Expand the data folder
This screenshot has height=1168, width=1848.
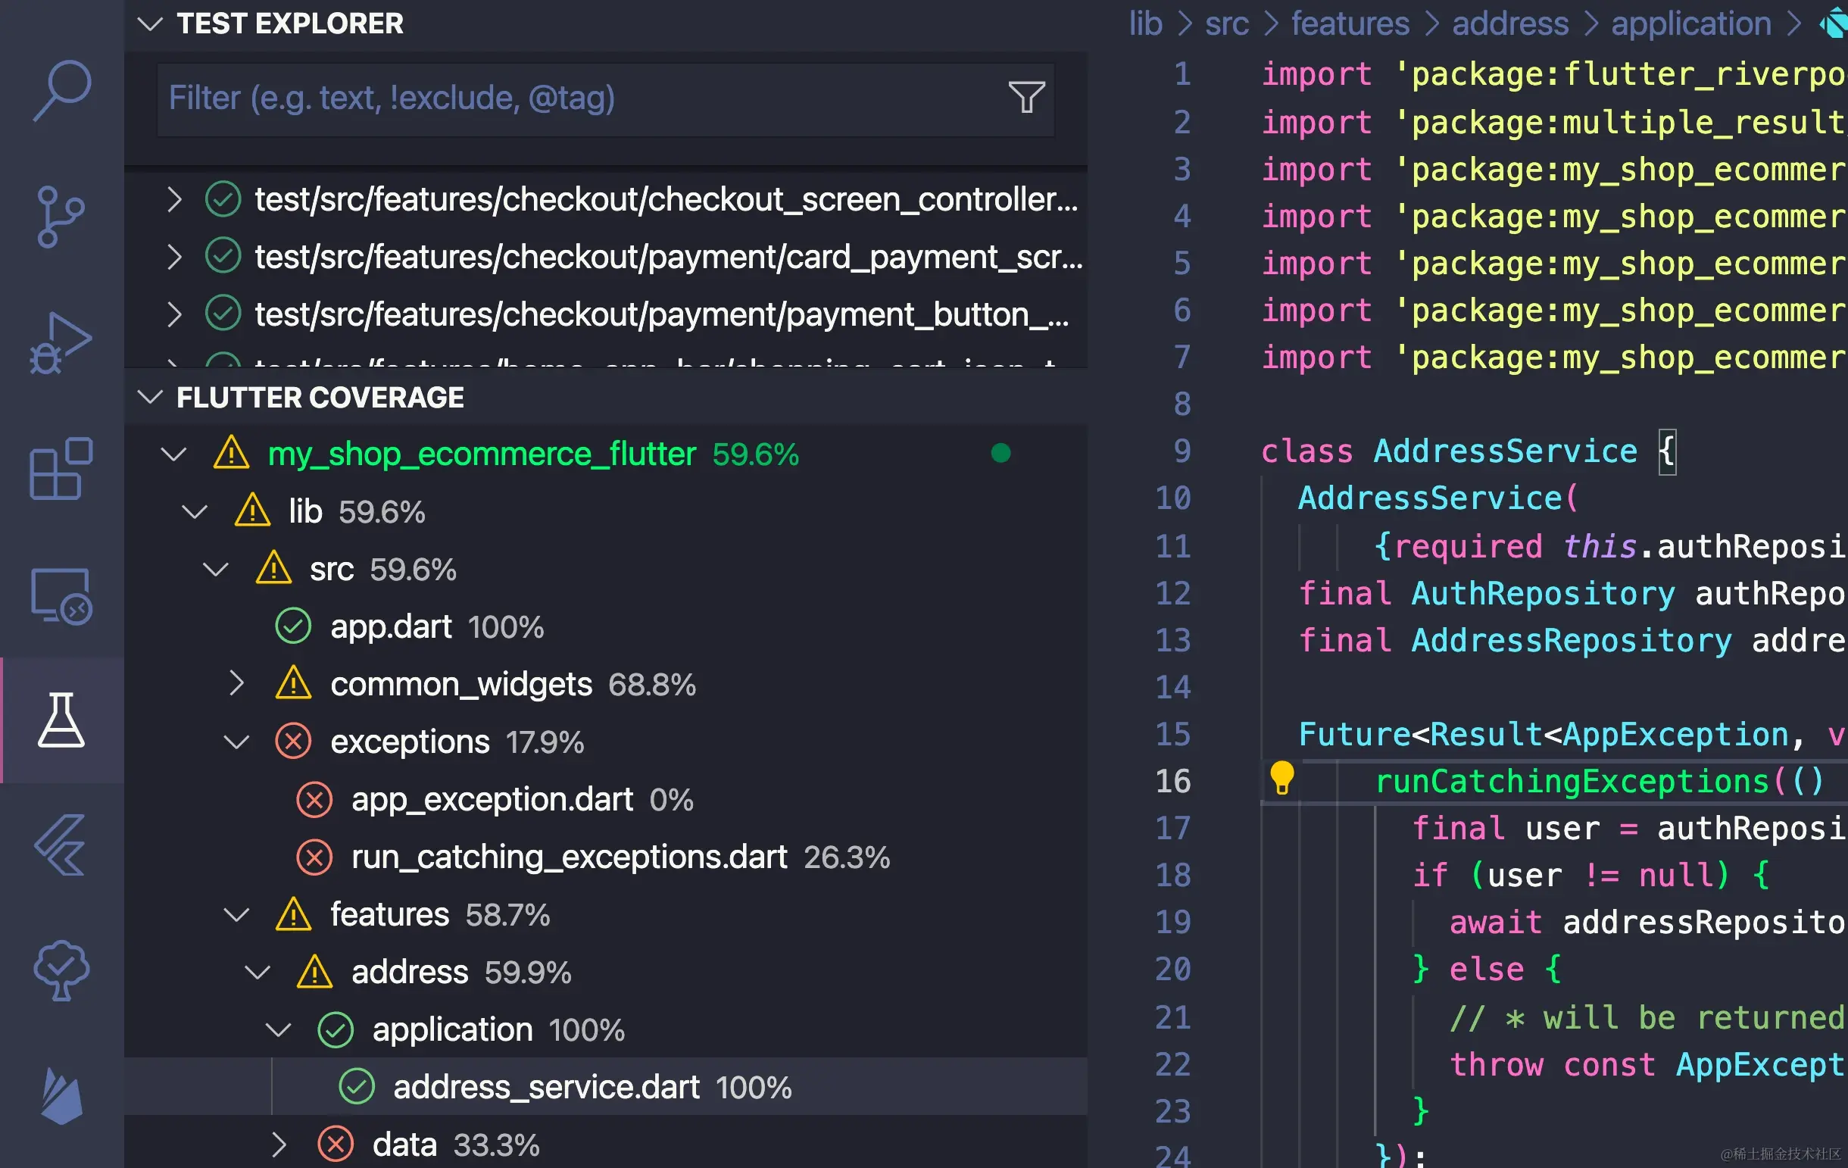279,1145
